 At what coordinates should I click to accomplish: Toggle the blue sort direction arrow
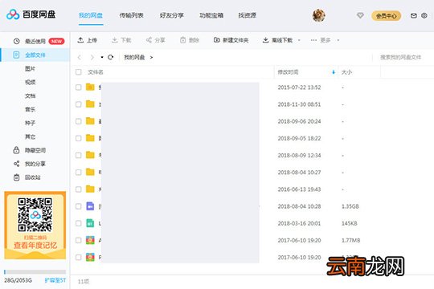click(x=334, y=72)
